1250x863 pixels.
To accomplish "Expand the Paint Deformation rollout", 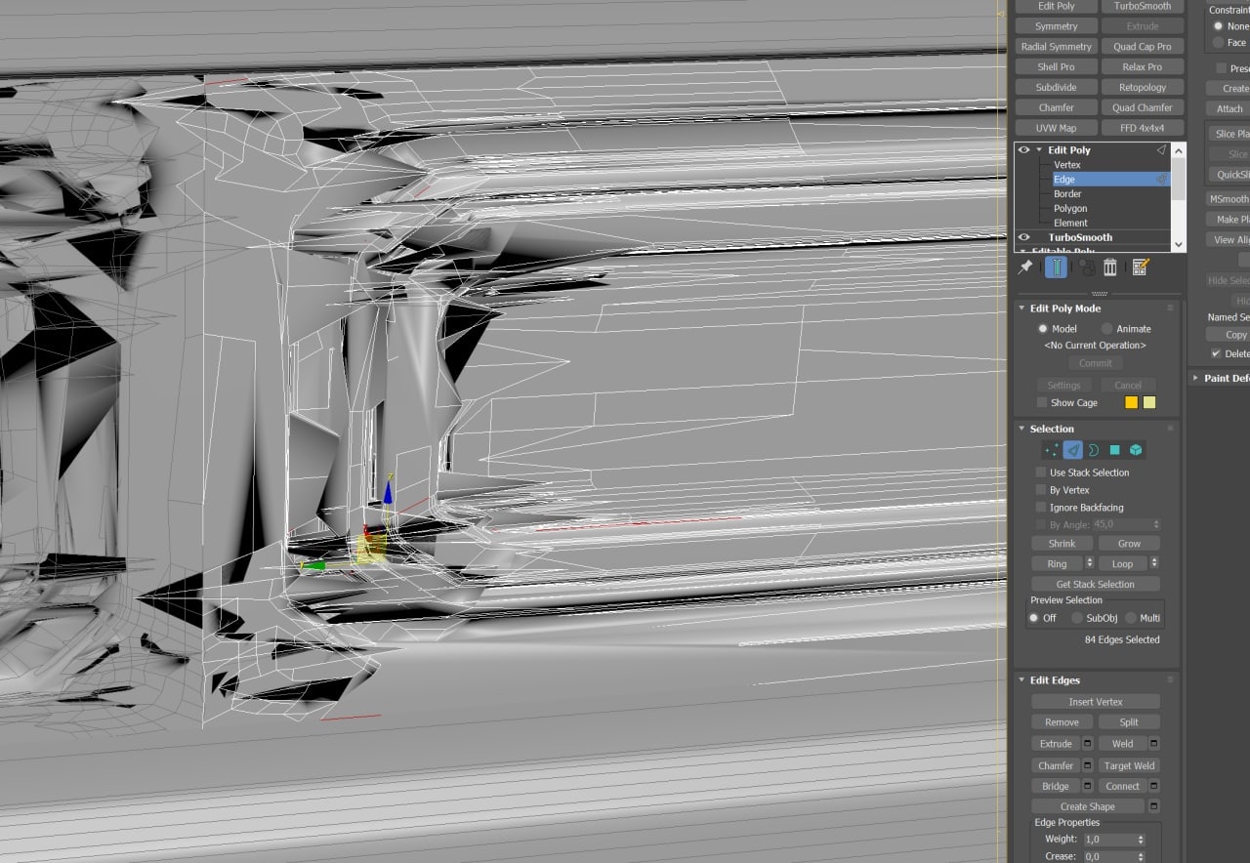I will pos(1196,378).
